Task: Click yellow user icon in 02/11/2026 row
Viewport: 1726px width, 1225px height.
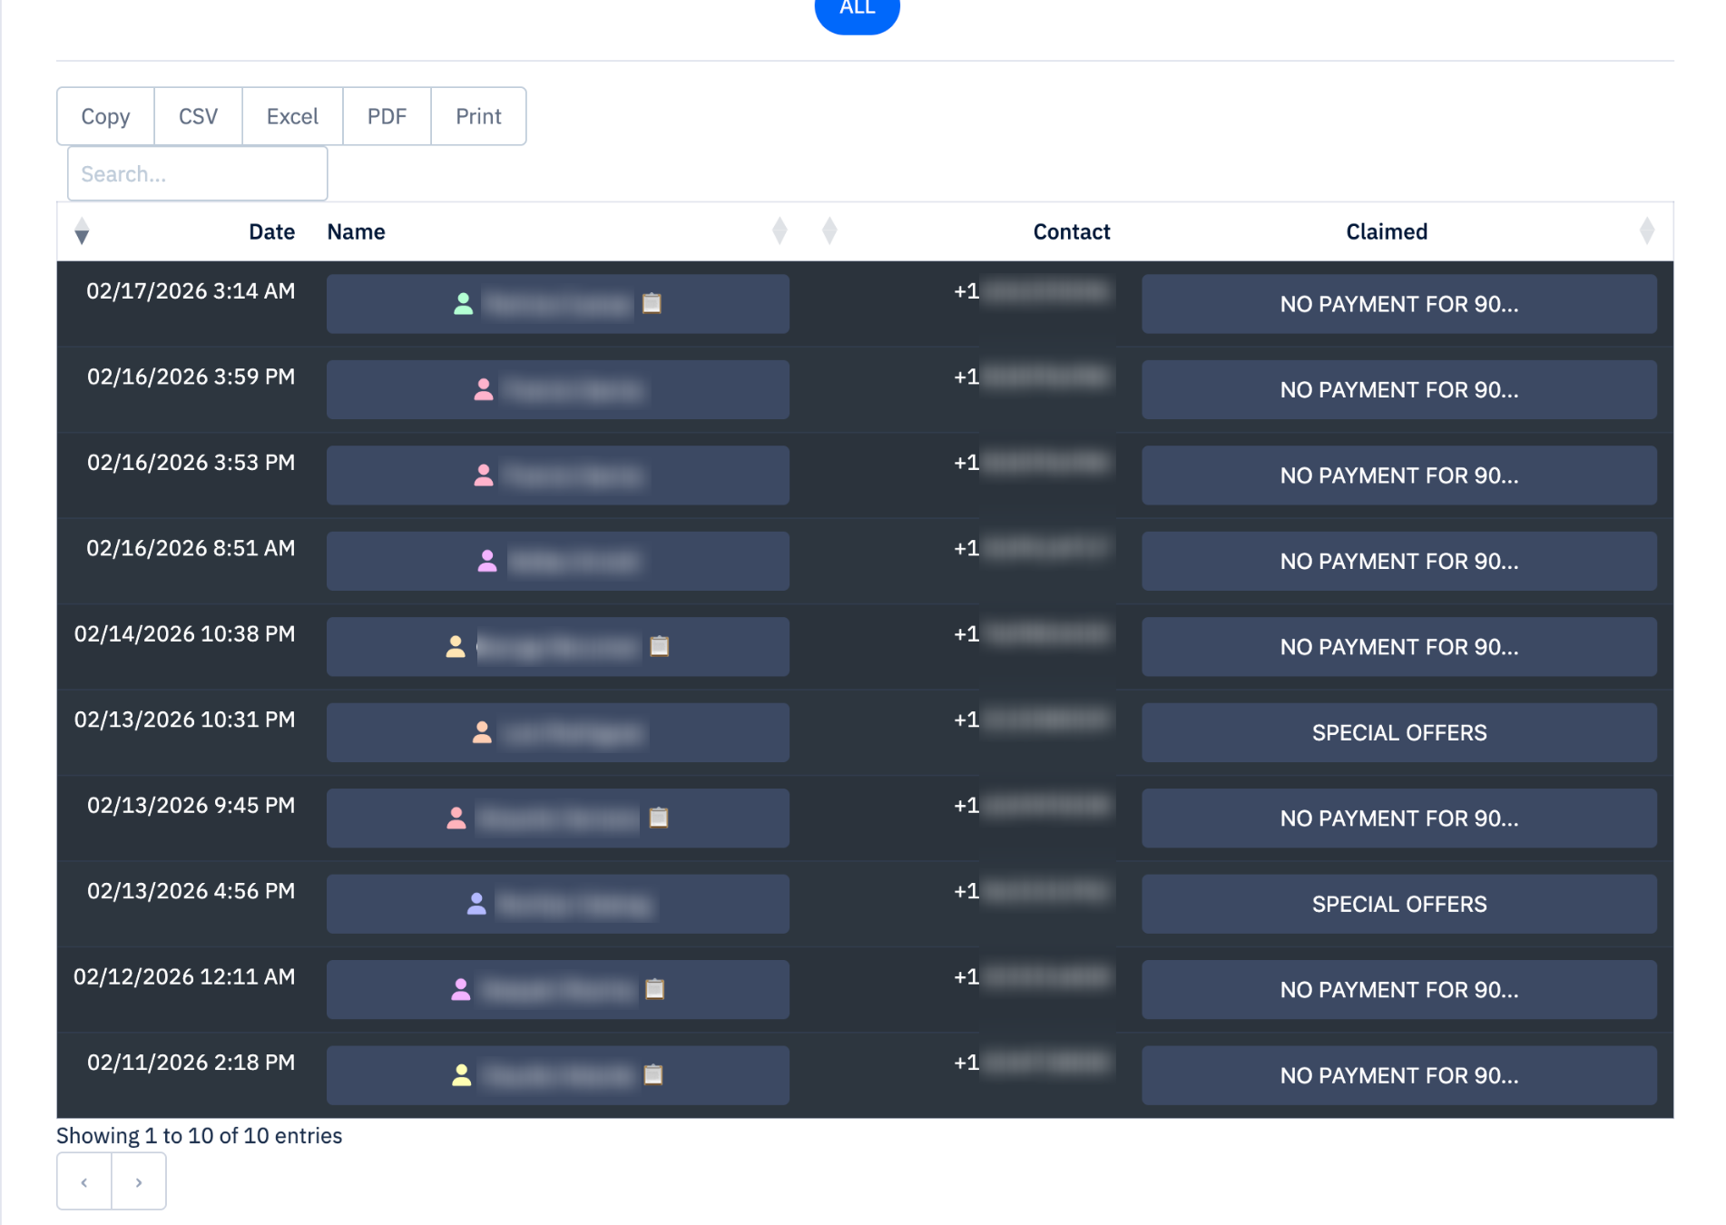Action: 461,1074
